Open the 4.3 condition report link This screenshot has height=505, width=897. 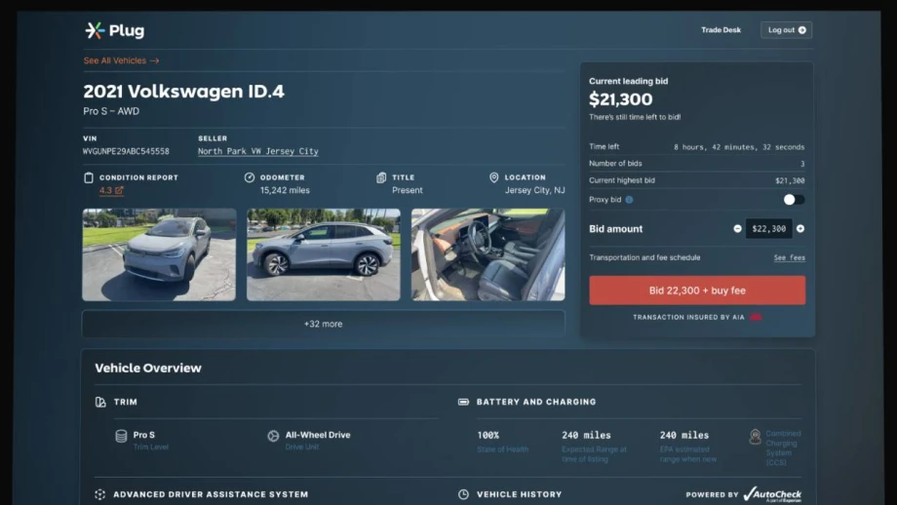pyautogui.click(x=111, y=190)
